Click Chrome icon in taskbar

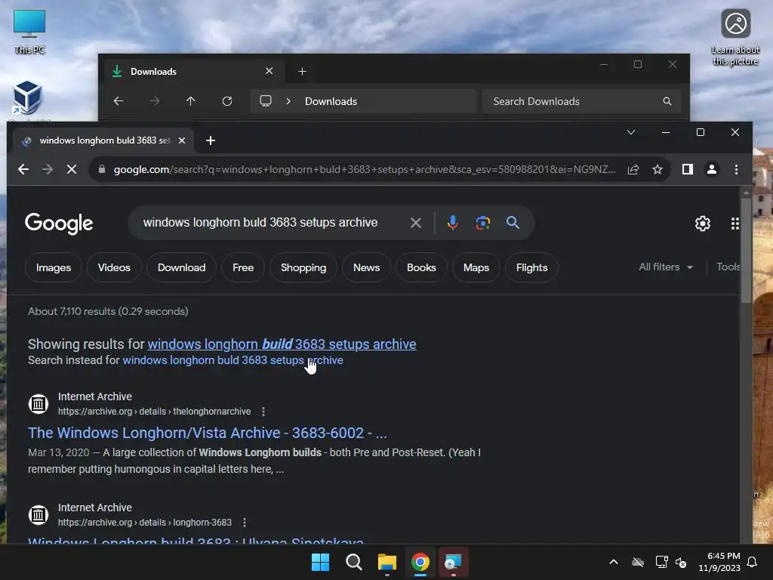(x=420, y=562)
